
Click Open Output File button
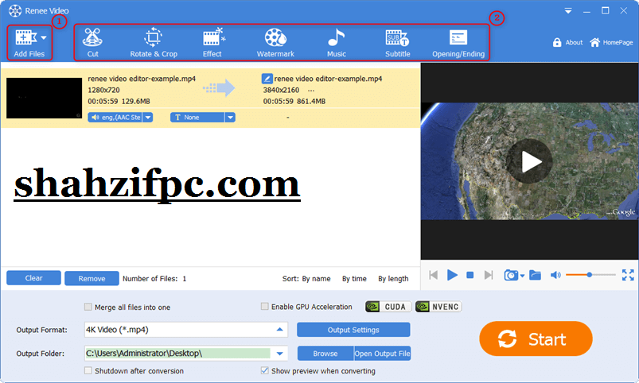point(382,354)
